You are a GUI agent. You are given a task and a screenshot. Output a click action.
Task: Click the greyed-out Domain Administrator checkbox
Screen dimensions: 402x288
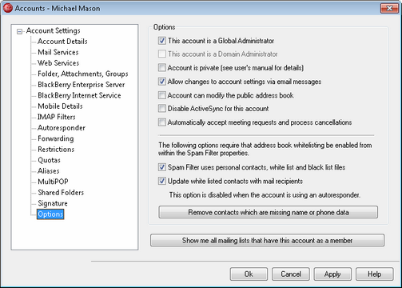(x=162, y=54)
